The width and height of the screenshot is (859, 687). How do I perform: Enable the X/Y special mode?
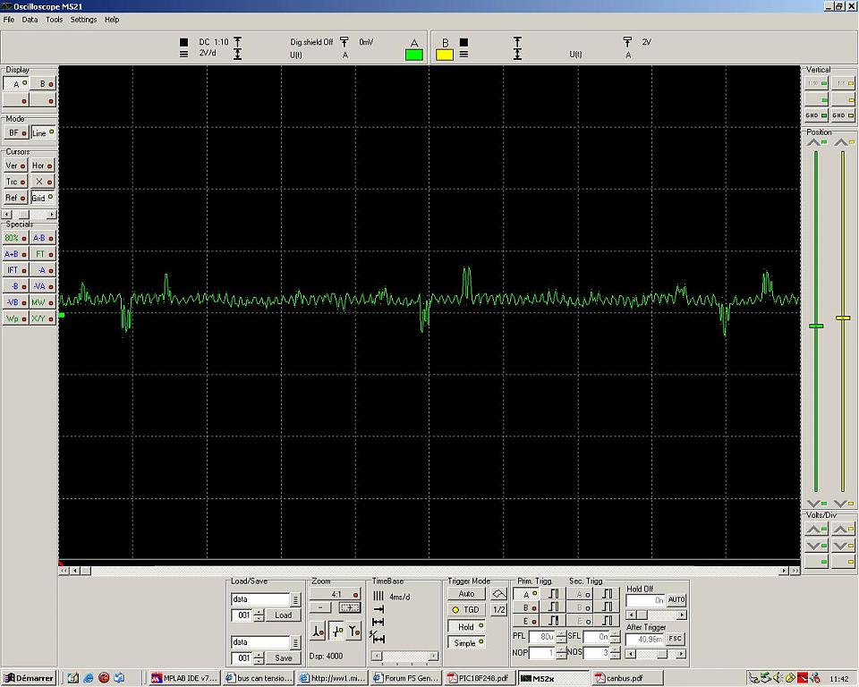[x=43, y=318]
